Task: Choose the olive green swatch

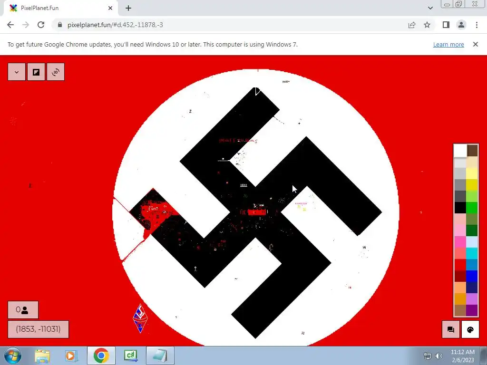Action: [472, 220]
